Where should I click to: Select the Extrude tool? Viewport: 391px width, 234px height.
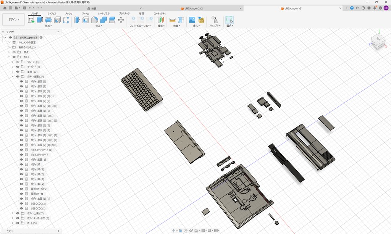click(40, 20)
